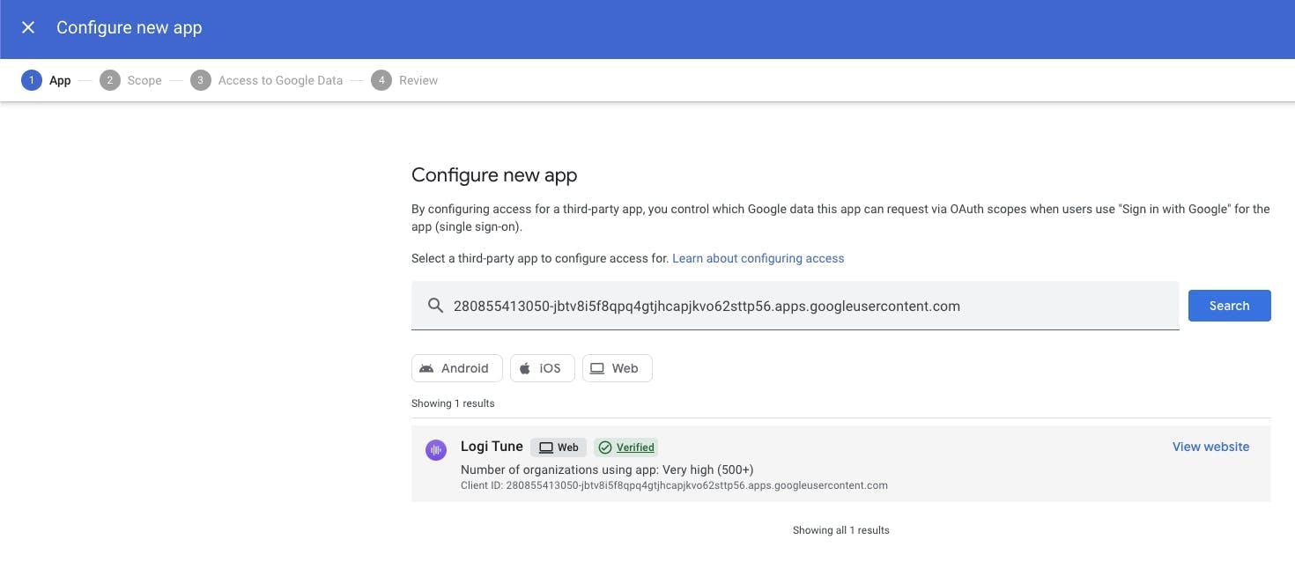This screenshot has width=1295, height=562.
Task: Open View website for Logi Tune
Action: click(x=1210, y=447)
